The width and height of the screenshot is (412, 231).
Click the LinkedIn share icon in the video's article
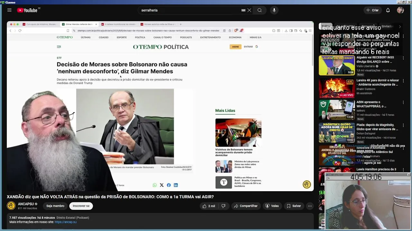(176, 185)
